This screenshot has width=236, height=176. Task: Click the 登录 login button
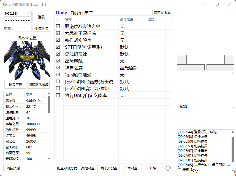[x=41, y=17]
